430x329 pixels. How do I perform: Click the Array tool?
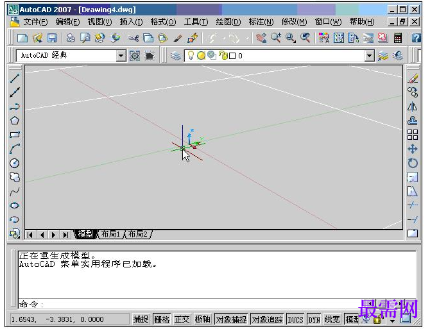(x=413, y=135)
